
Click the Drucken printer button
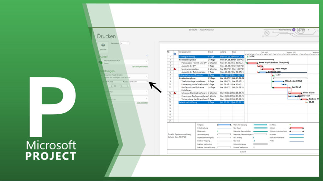(x=103, y=47)
